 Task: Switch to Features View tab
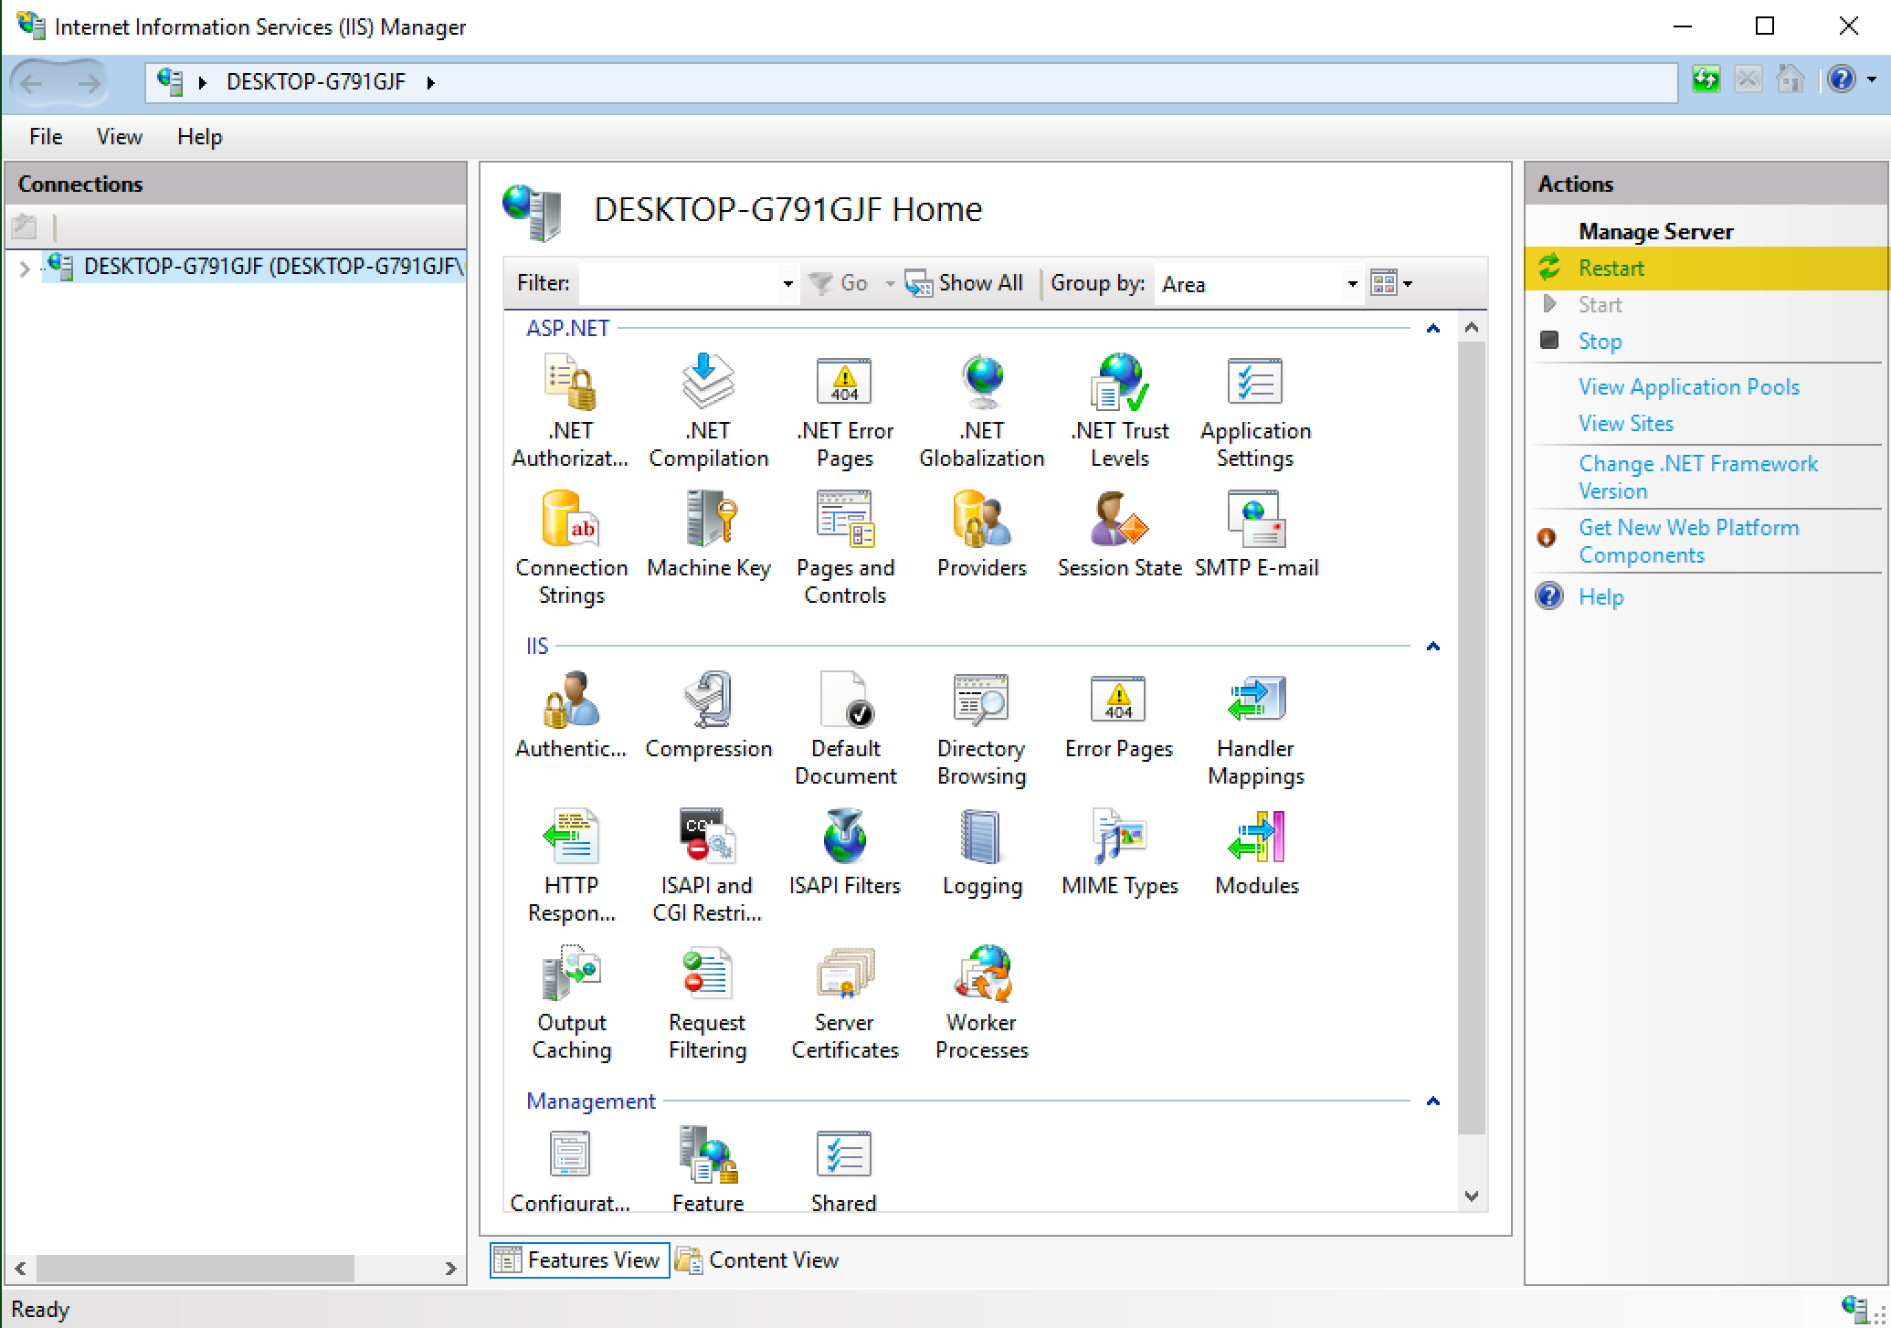point(580,1260)
